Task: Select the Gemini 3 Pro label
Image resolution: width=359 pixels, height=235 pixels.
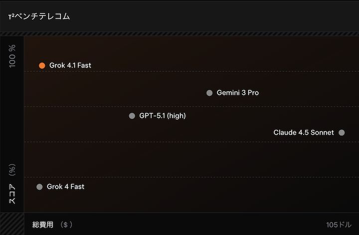Action: [238, 93]
